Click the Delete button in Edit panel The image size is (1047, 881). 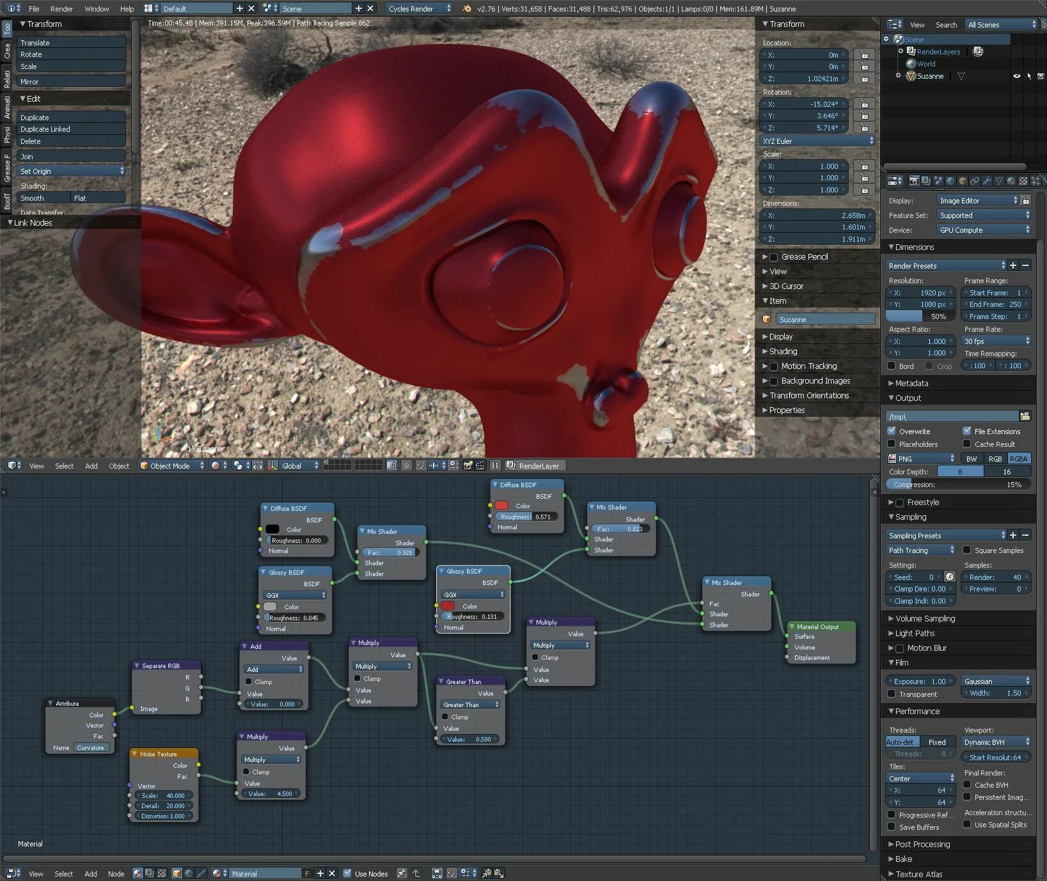coord(71,141)
